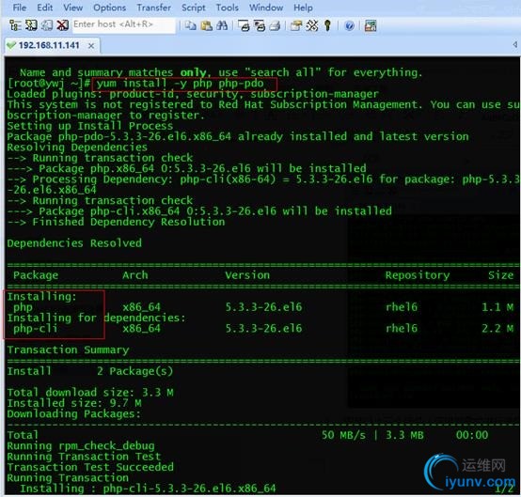Open the Script menu
The image size is (521, 497).
193,8
